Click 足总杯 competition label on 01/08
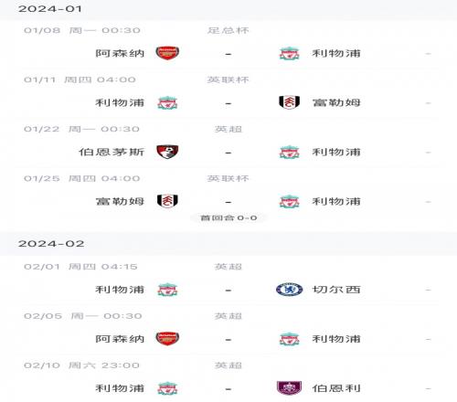 (228, 30)
